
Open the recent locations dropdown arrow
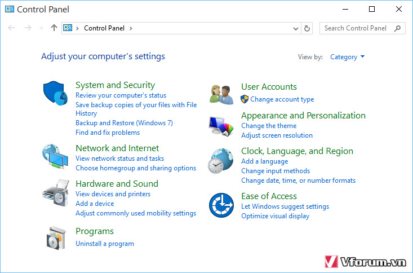pos(41,28)
